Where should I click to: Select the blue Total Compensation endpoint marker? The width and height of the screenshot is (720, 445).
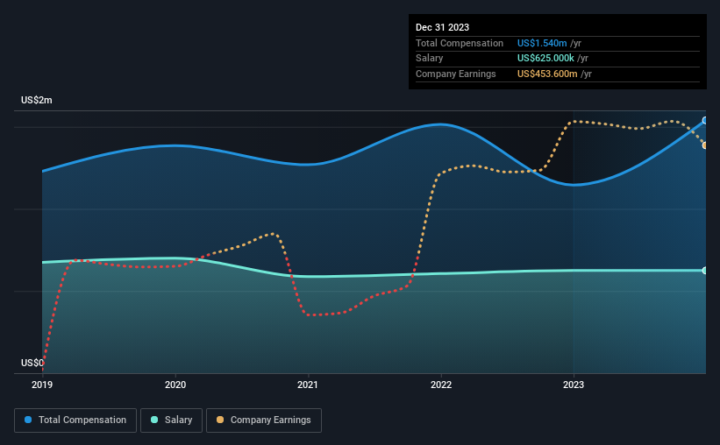point(705,121)
